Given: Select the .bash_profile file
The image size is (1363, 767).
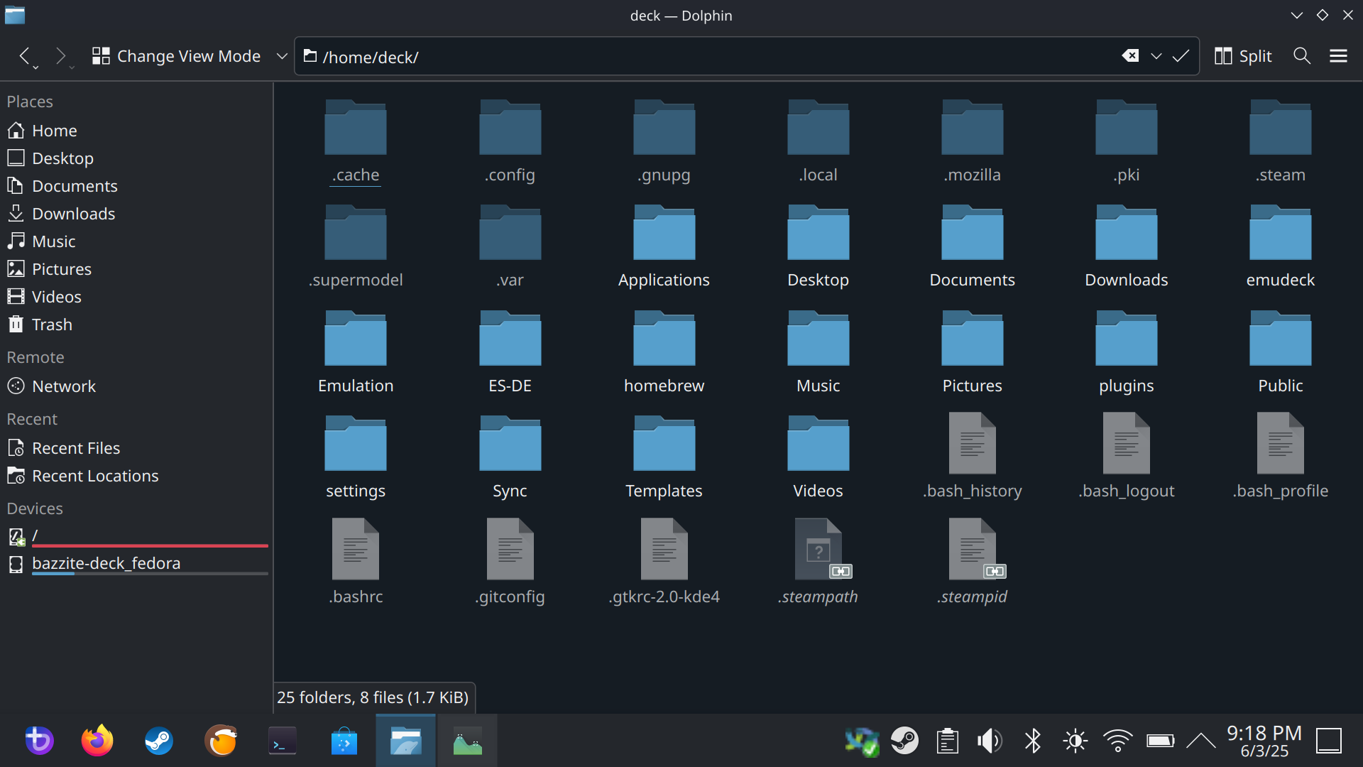Looking at the screenshot, I should click(1281, 457).
